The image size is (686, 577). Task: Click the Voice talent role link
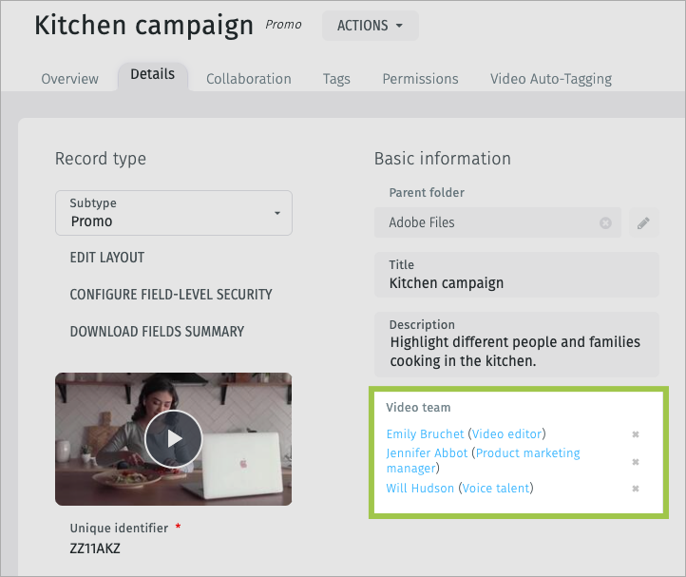[x=496, y=489]
